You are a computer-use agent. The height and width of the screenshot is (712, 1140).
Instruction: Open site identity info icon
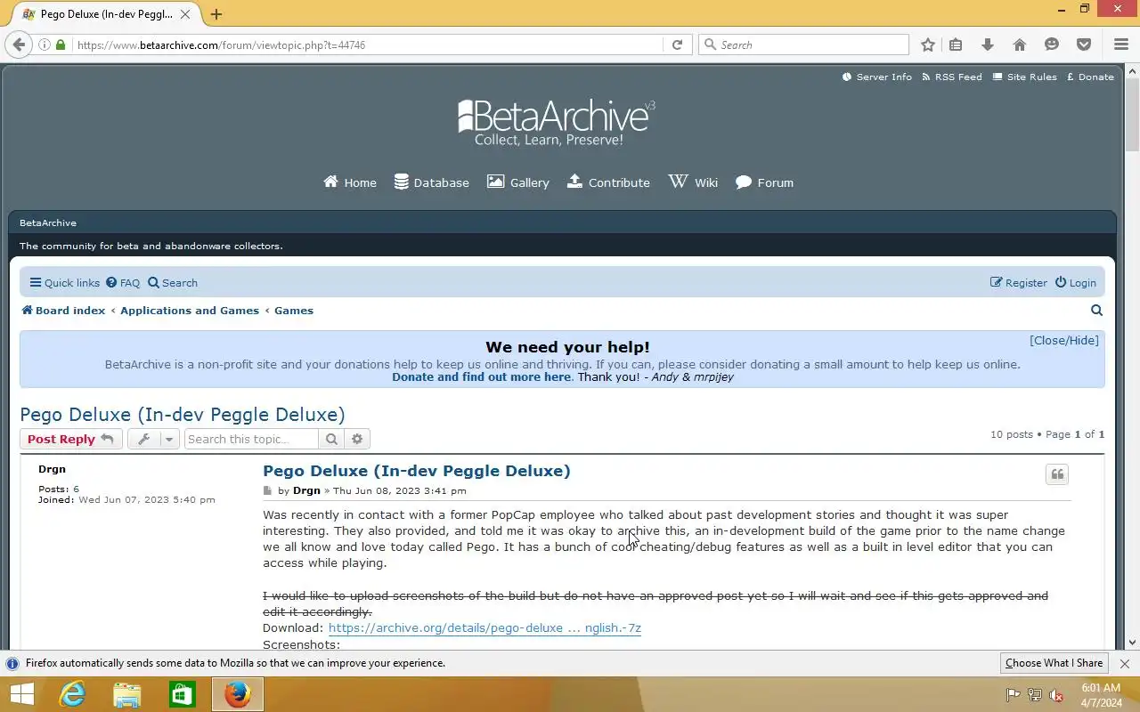click(44, 44)
